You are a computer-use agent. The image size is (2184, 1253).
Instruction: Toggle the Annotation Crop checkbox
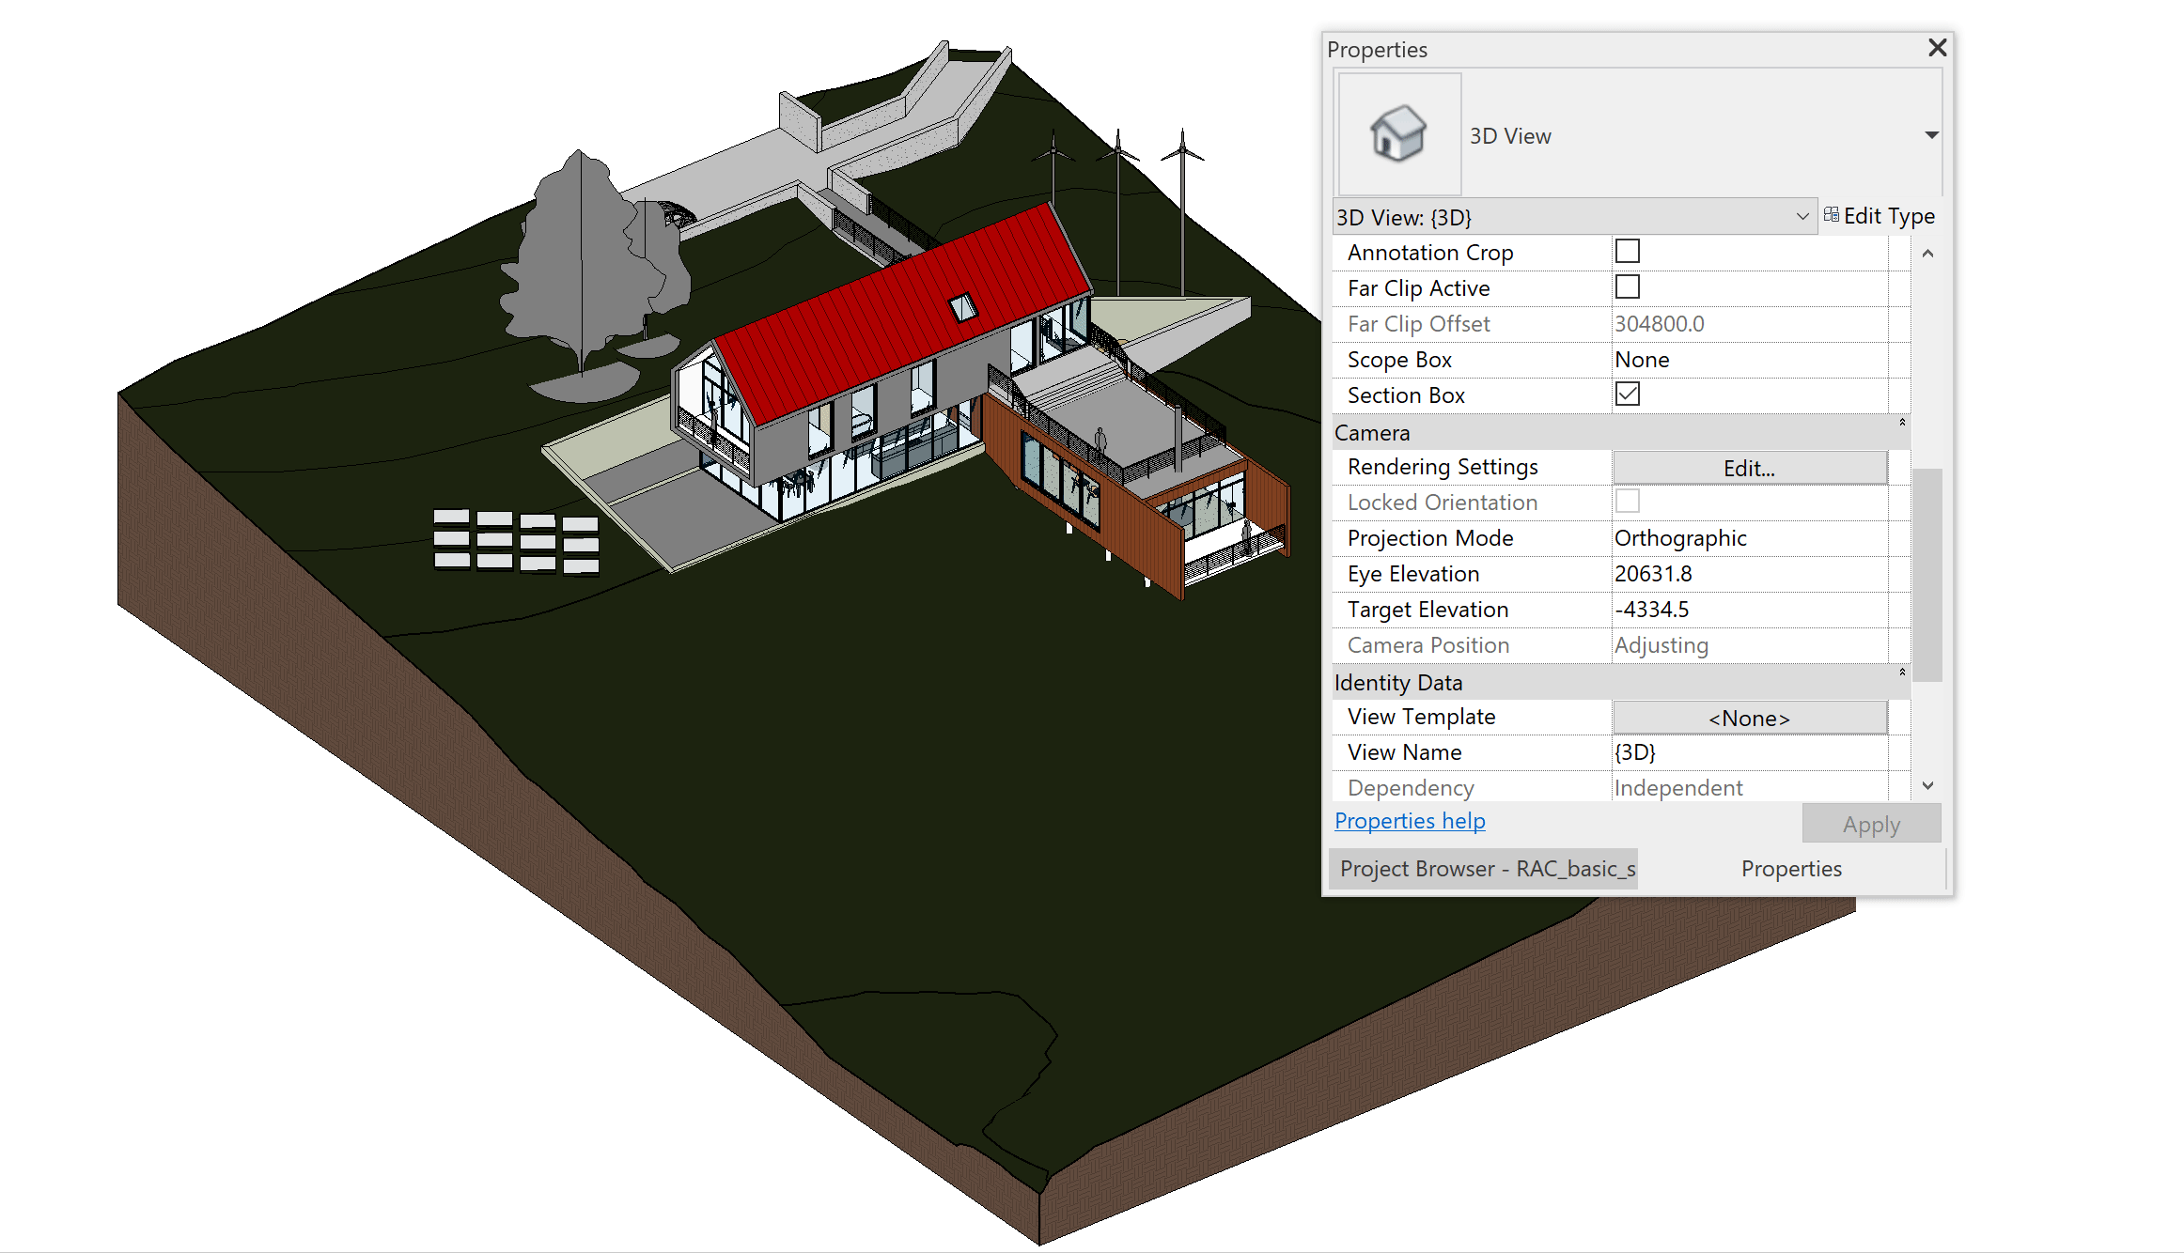pos(1628,252)
